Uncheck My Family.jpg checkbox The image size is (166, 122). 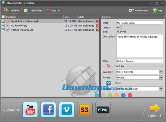tap(3, 26)
